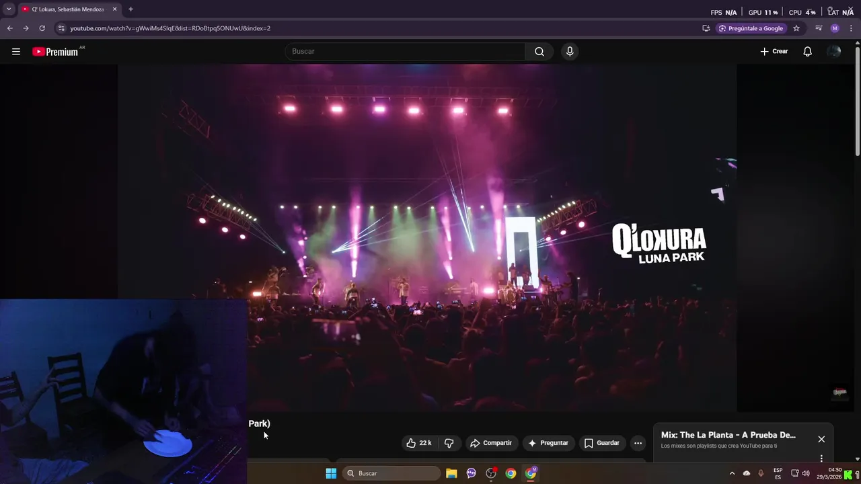Go forward in browser history
The image size is (861, 484).
26,28
